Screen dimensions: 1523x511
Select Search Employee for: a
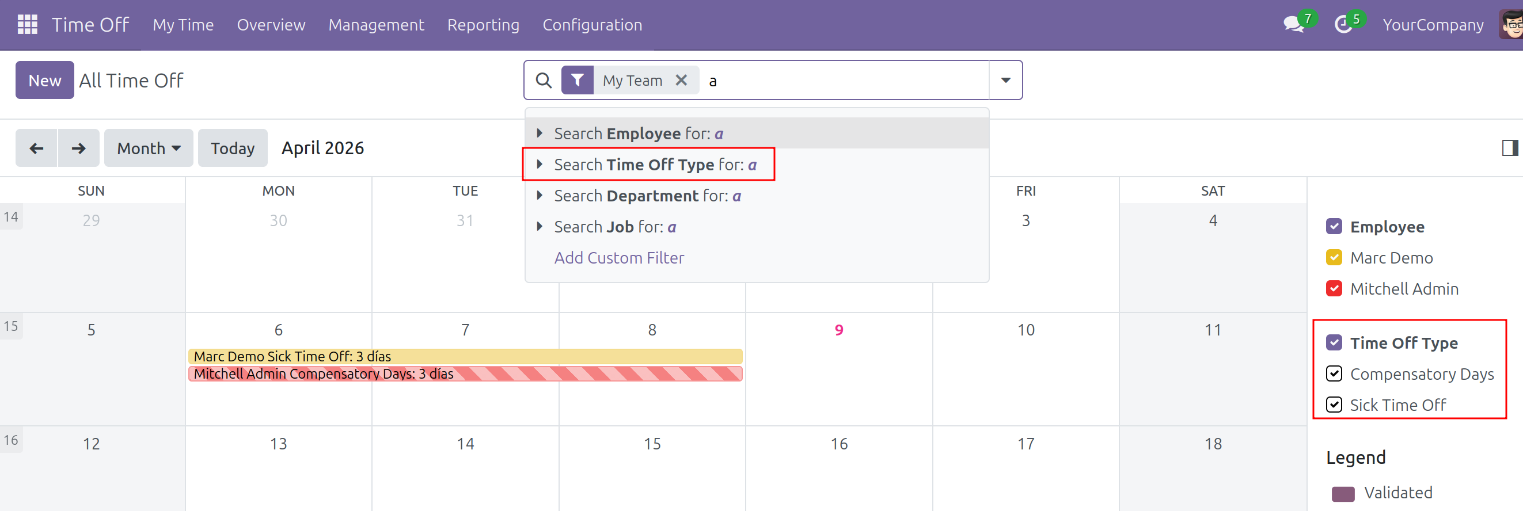757,133
